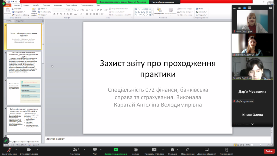277x156 pixels.
Task: Open Настройки просмотра view options dropdown
Action: tap(165, 2)
